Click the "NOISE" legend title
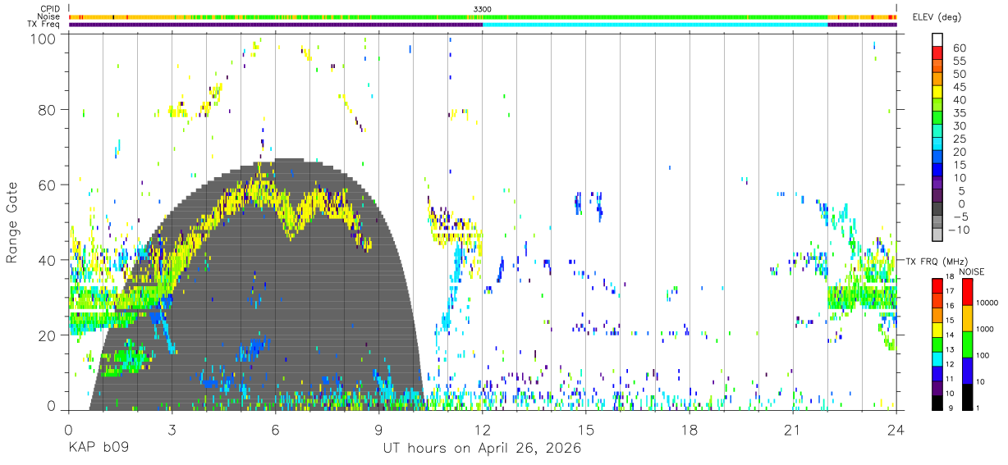This screenshot has width=1008, height=465. pos(972,272)
